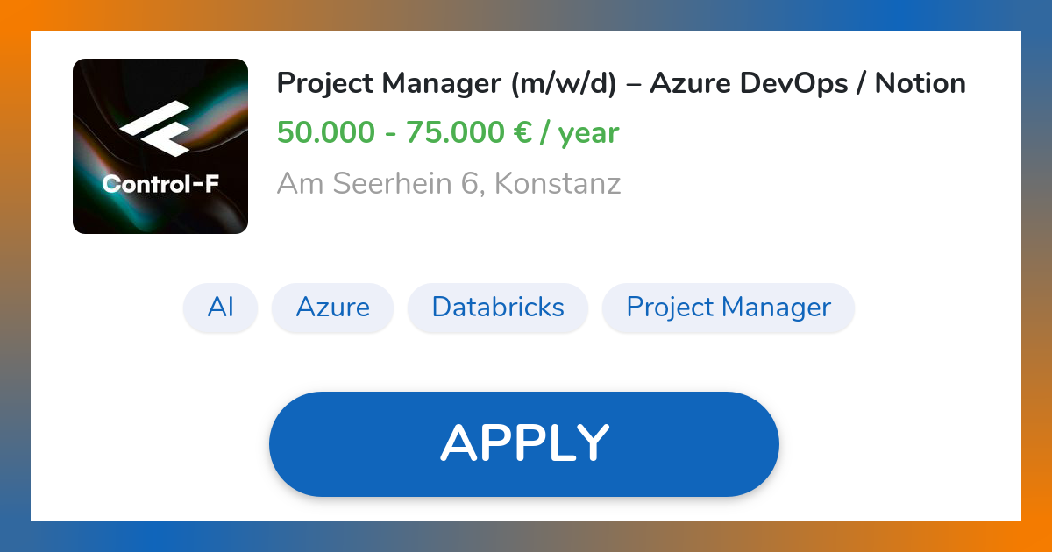Open the Project Manager job title link

621,84
